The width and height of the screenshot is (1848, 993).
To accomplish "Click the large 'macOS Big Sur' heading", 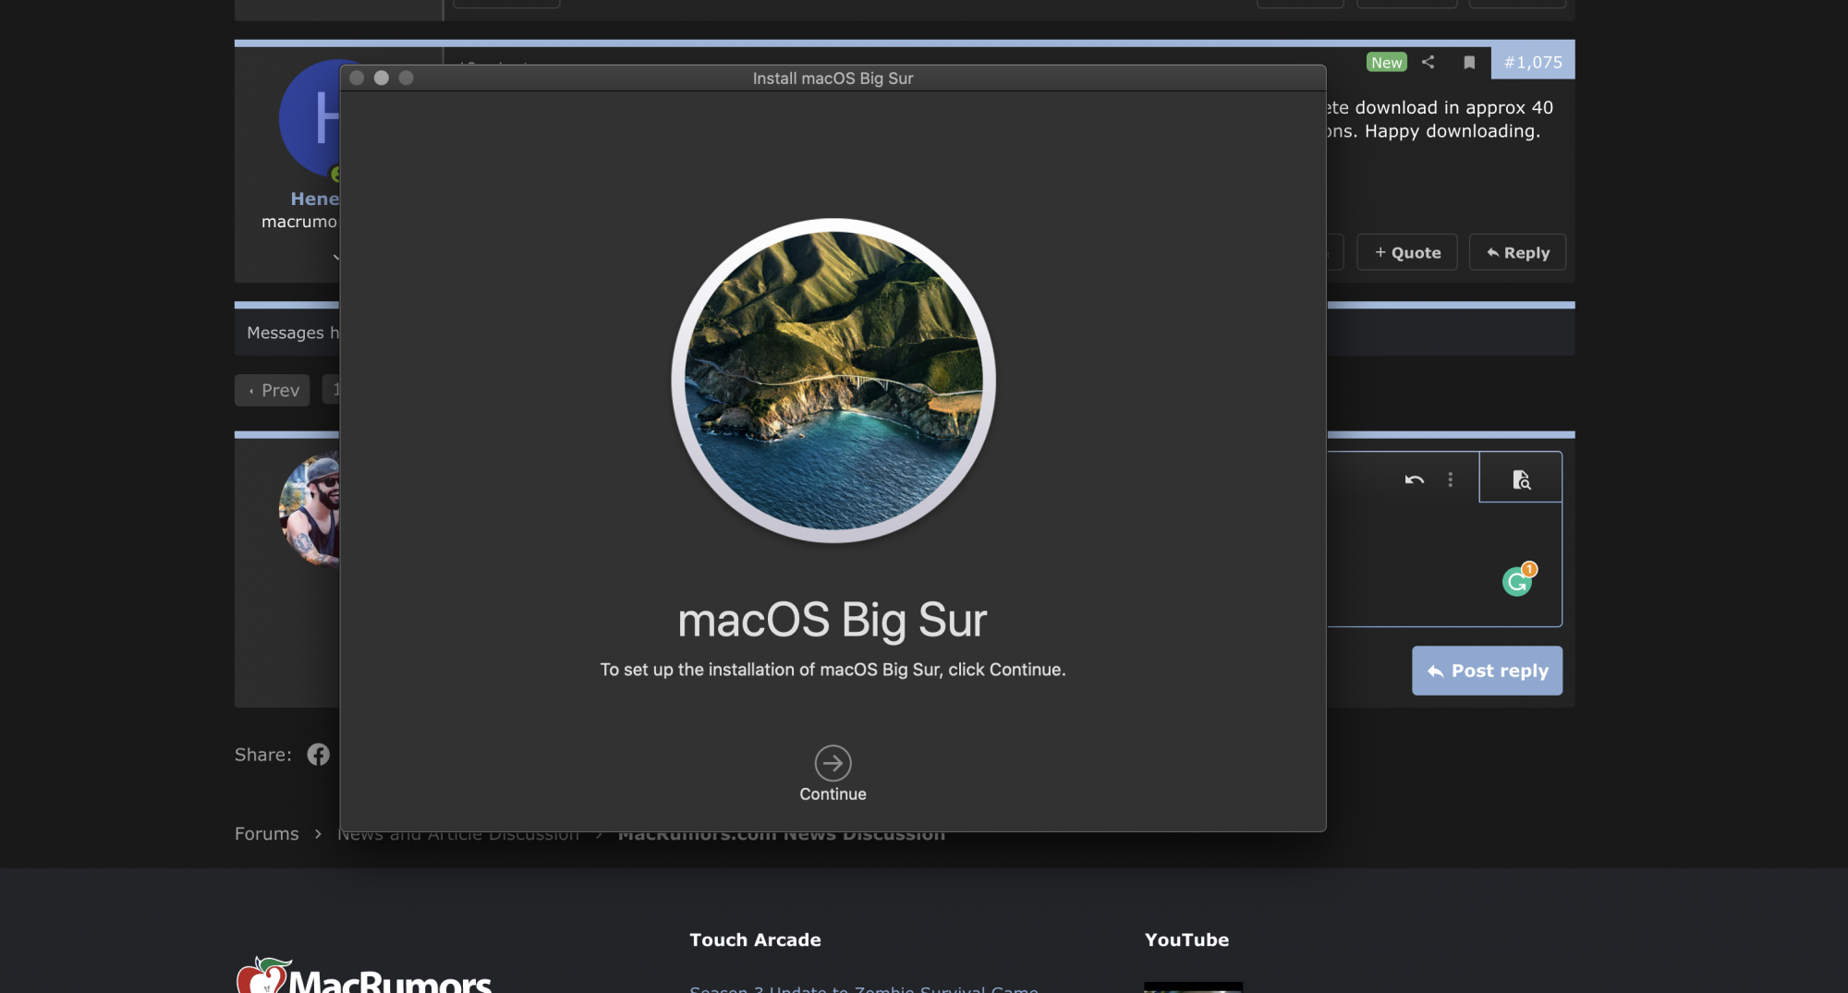I will click(x=833, y=620).
